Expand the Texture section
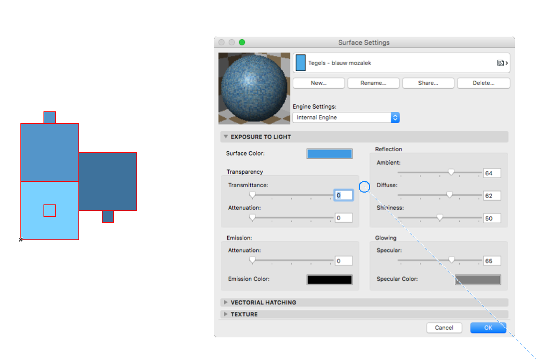 pos(226,314)
